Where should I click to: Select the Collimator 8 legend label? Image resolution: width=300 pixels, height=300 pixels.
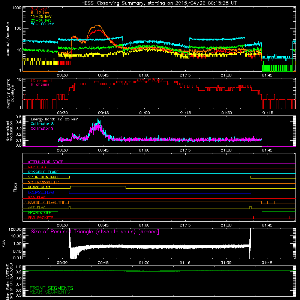click(42, 124)
